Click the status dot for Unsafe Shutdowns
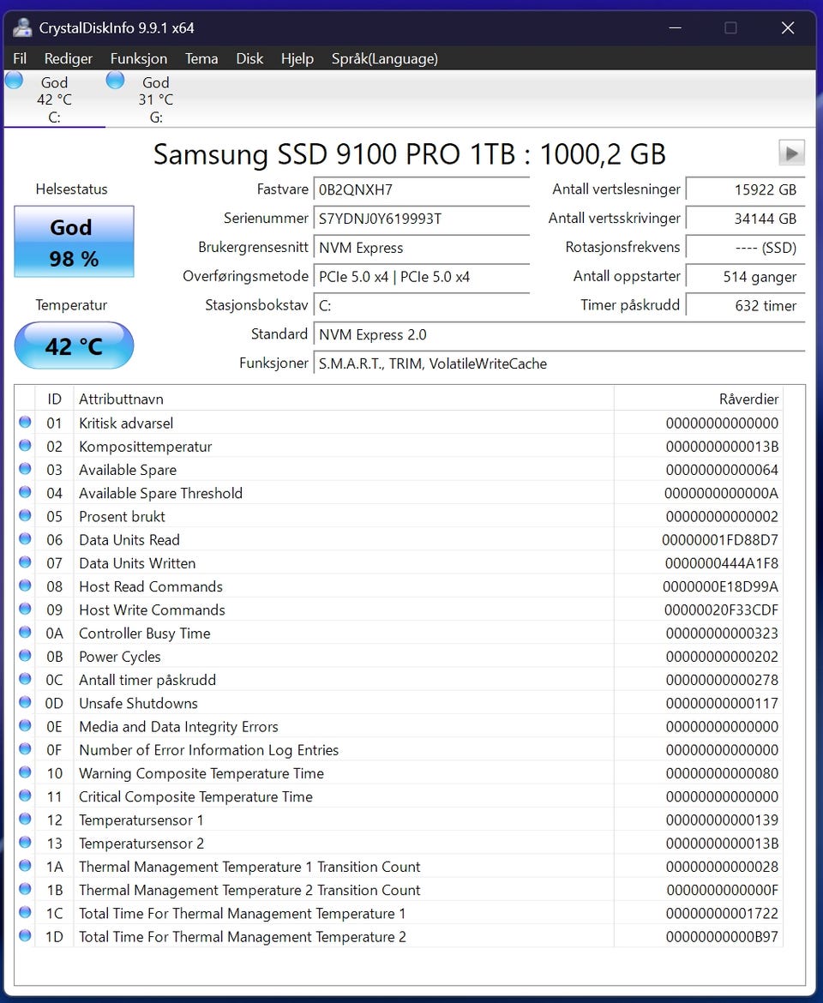The height and width of the screenshot is (1003, 823). click(x=25, y=702)
